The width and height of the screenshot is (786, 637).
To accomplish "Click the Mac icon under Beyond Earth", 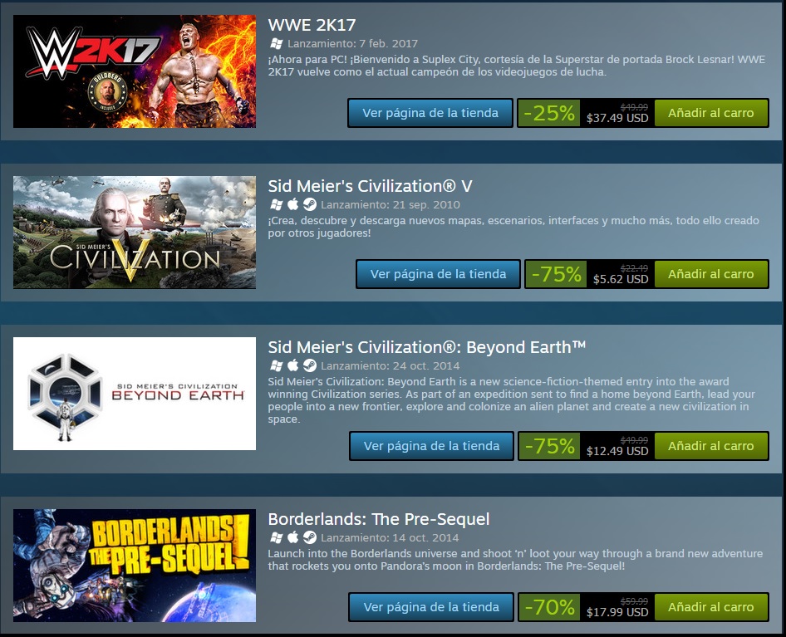I will pos(293,365).
